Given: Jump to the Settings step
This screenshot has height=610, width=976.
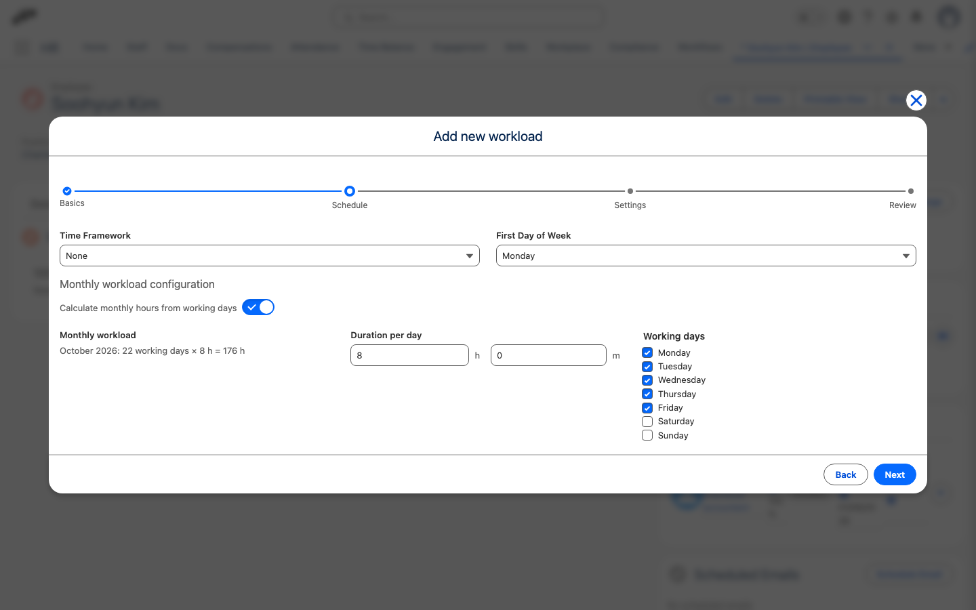Looking at the screenshot, I should point(630,191).
